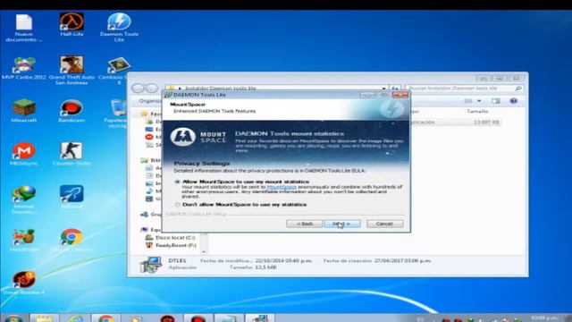Open the fruit-basket desktop shortcut above Driver Booster
Viewport: 572px width, 322px height.
(x=24, y=240)
